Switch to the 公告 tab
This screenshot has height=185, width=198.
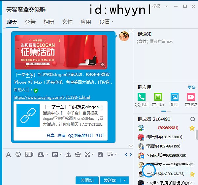(x=30, y=22)
